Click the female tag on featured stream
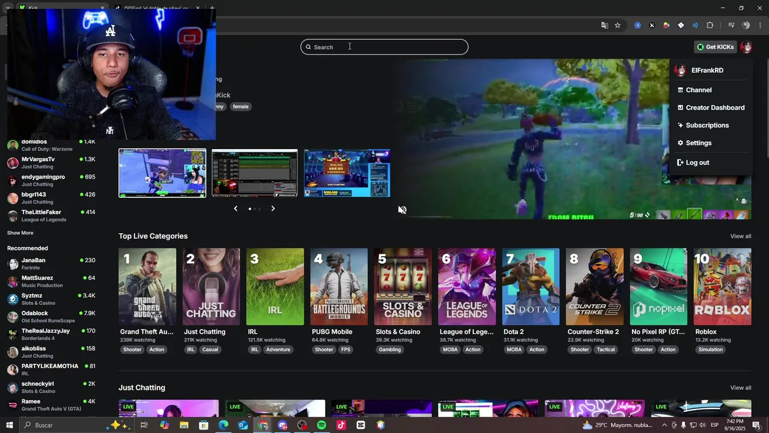 (x=240, y=106)
